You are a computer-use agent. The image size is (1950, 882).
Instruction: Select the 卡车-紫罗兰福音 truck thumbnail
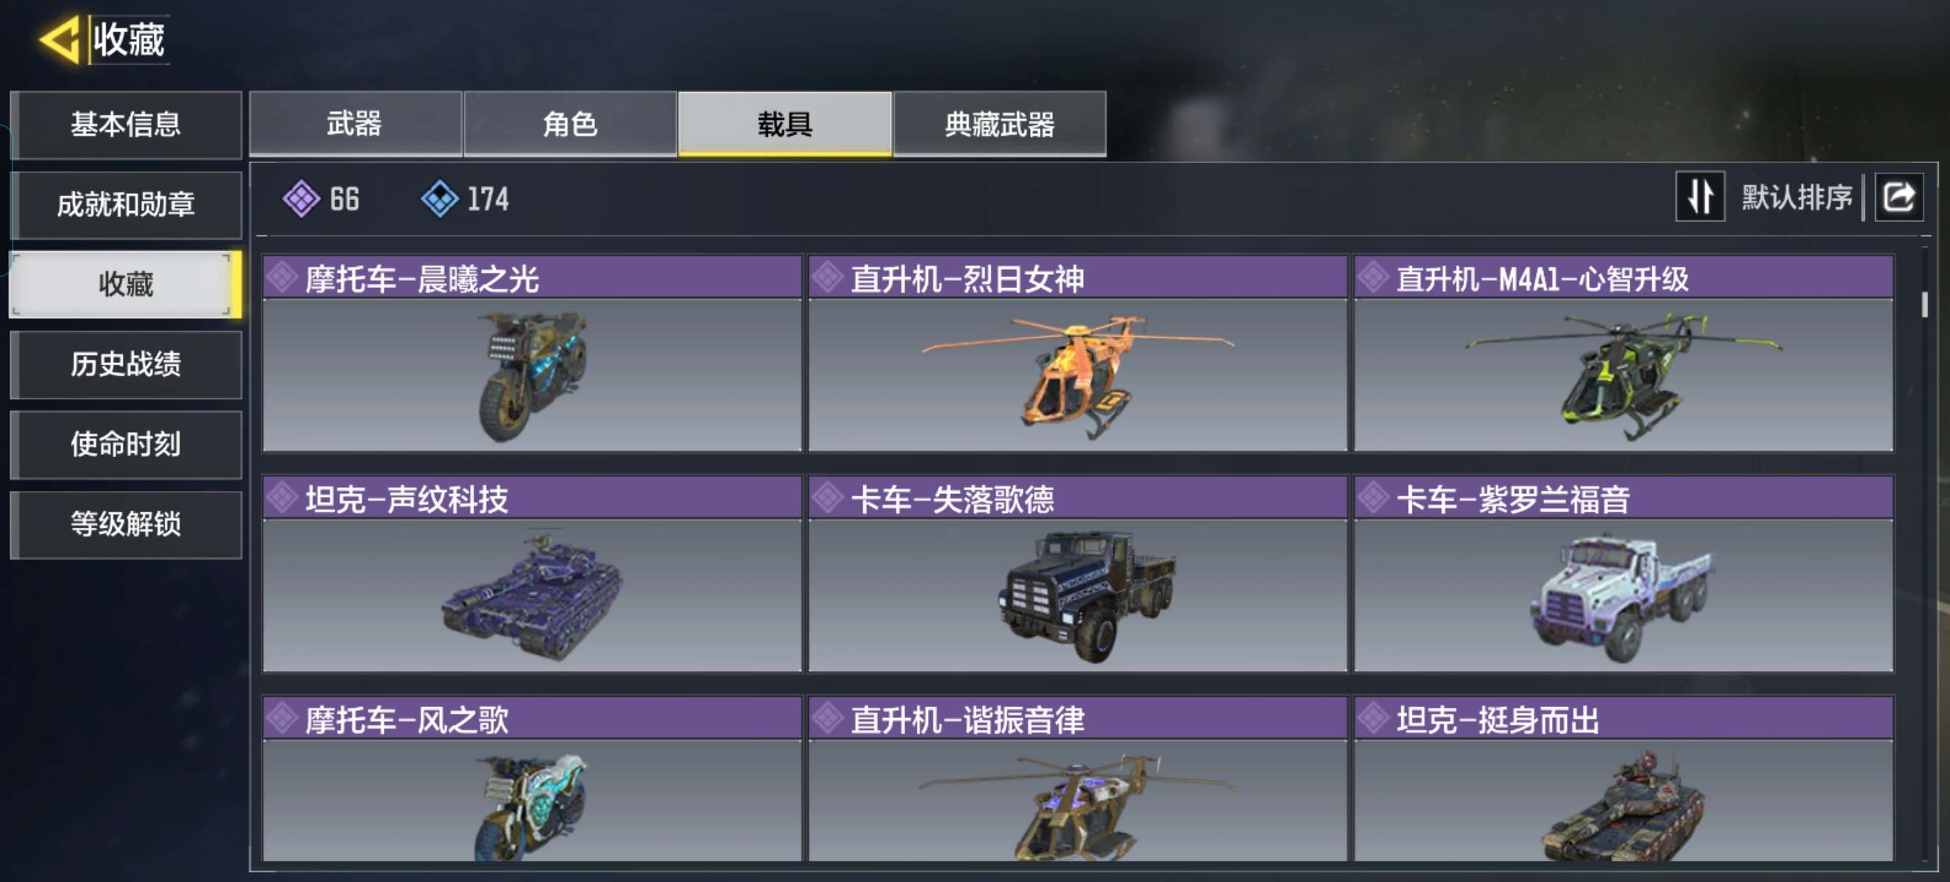(x=1623, y=595)
